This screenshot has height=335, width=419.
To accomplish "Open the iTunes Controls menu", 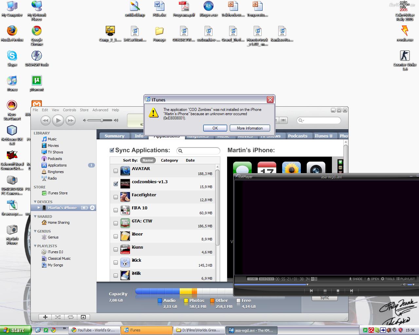I will click(x=69, y=110).
